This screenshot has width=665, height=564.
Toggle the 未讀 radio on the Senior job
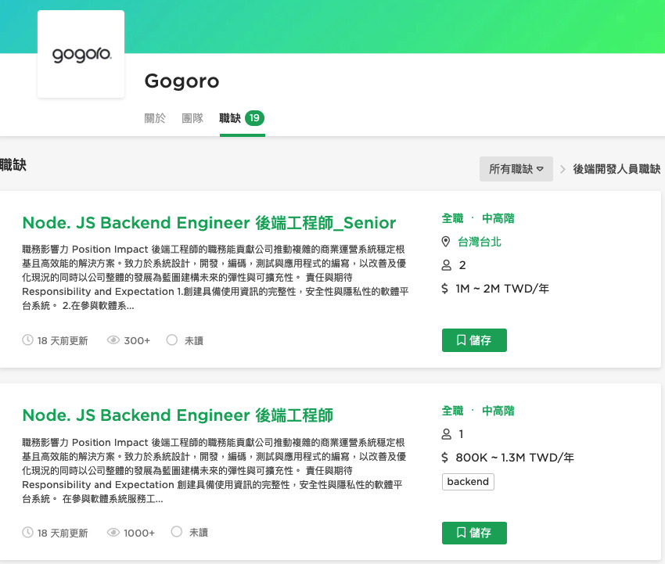click(x=172, y=339)
